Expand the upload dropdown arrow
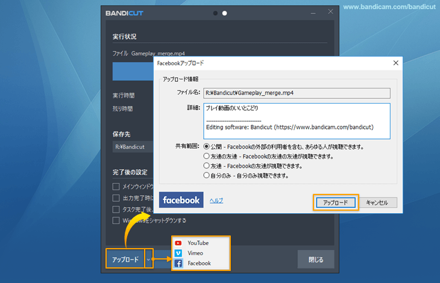The width and height of the screenshot is (440, 283). click(x=149, y=259)
